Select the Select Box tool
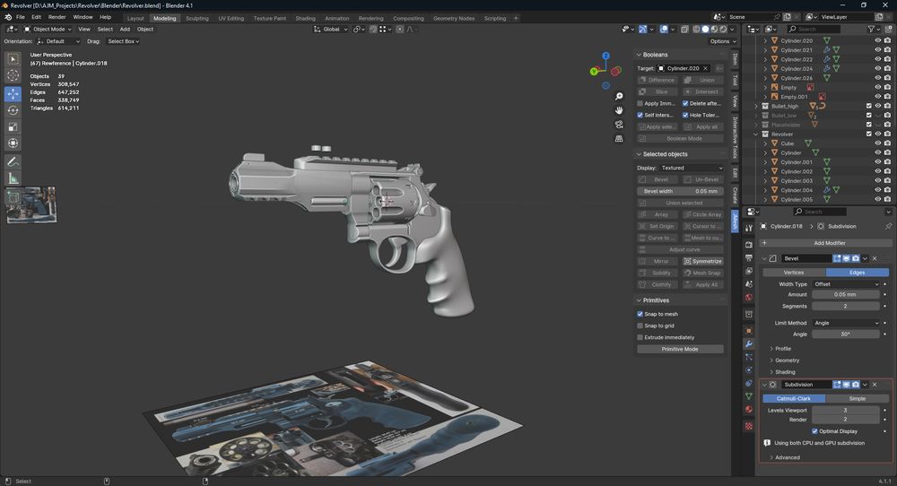The height and width of the screenshot is (486, 897). pyautogui.click(x=13, y=59)
